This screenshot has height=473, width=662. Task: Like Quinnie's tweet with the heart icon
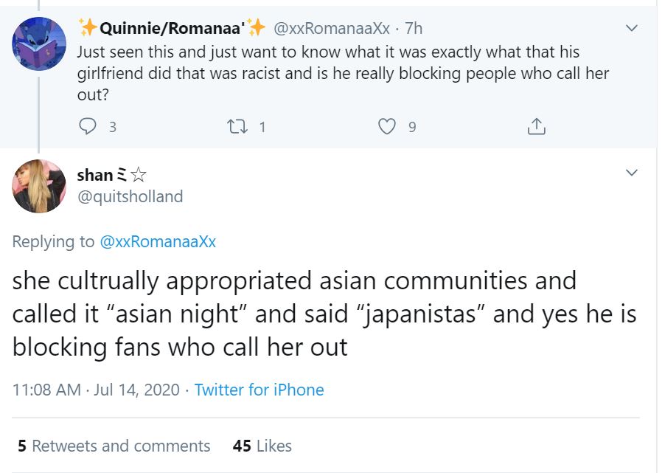tap(387, 126)
